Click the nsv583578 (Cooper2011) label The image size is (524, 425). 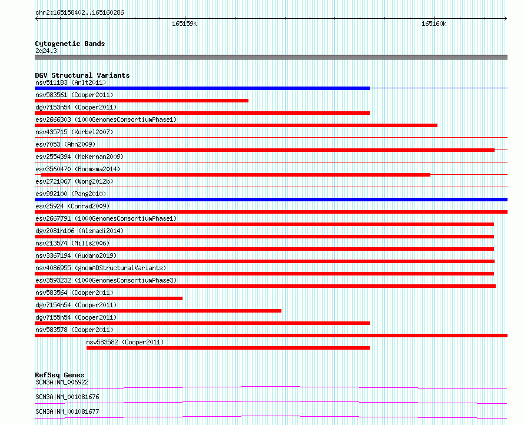pyautogui.click(x=74, y=330)
